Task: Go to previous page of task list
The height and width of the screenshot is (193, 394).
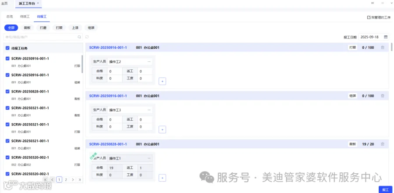Action: pyautogui.click(x=52, y=180)
